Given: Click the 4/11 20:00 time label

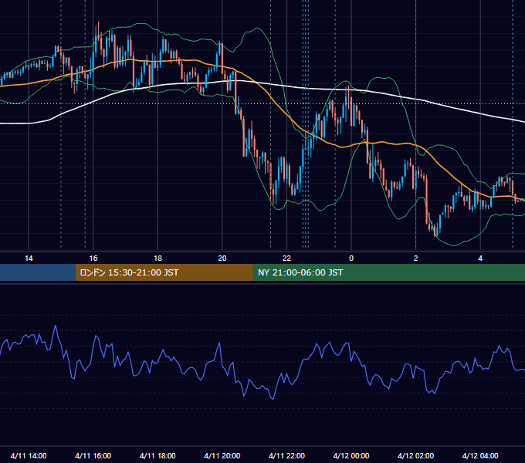Looking at the screenshot, I should coord(222,455).
